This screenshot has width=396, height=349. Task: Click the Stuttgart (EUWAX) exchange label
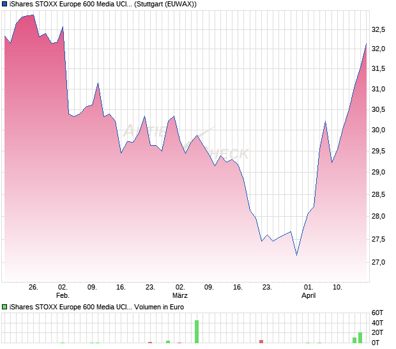coord(165,4)
